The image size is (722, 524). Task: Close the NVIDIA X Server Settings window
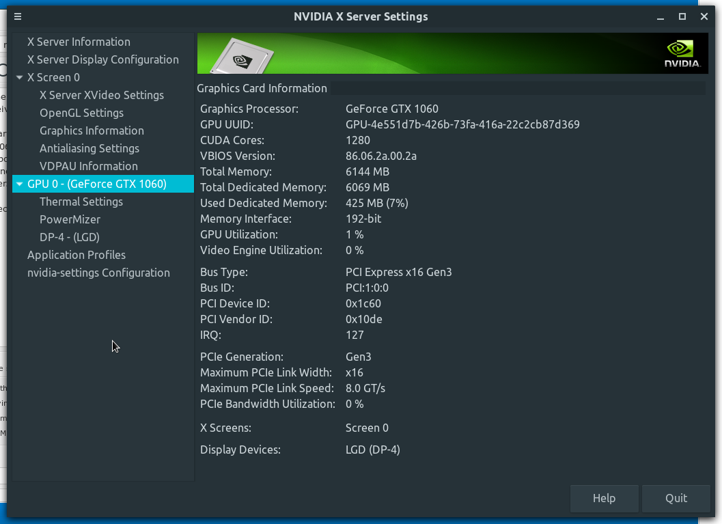point(704,16)
